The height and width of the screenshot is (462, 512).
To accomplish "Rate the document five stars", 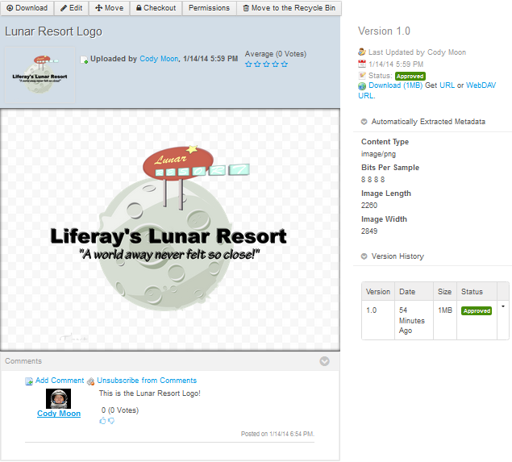I will coord(285,64).
